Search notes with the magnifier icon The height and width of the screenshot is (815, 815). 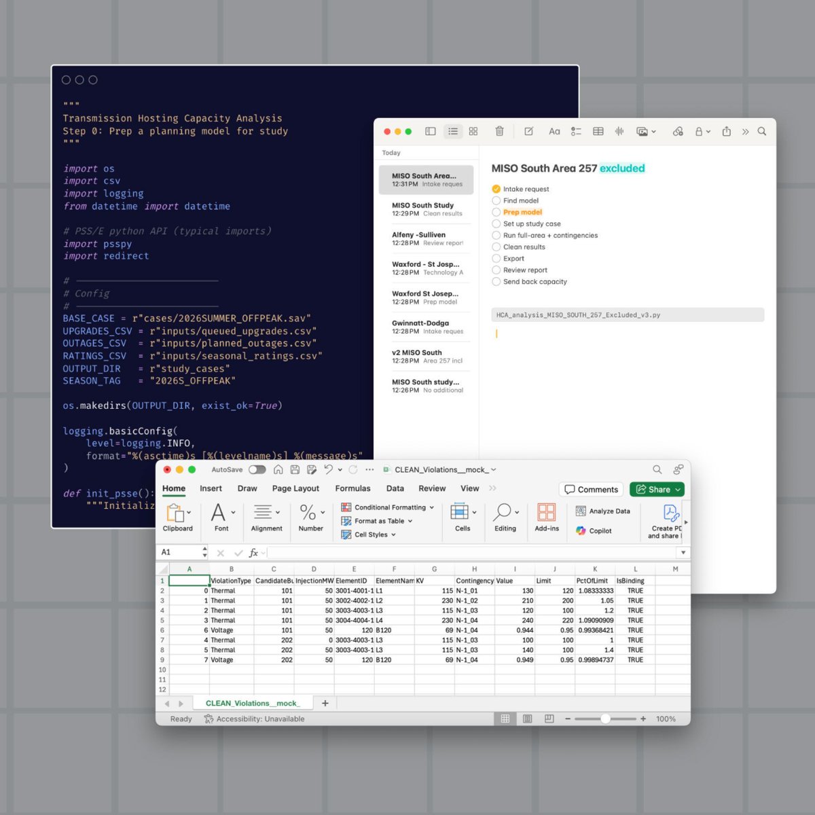(762, 131)
